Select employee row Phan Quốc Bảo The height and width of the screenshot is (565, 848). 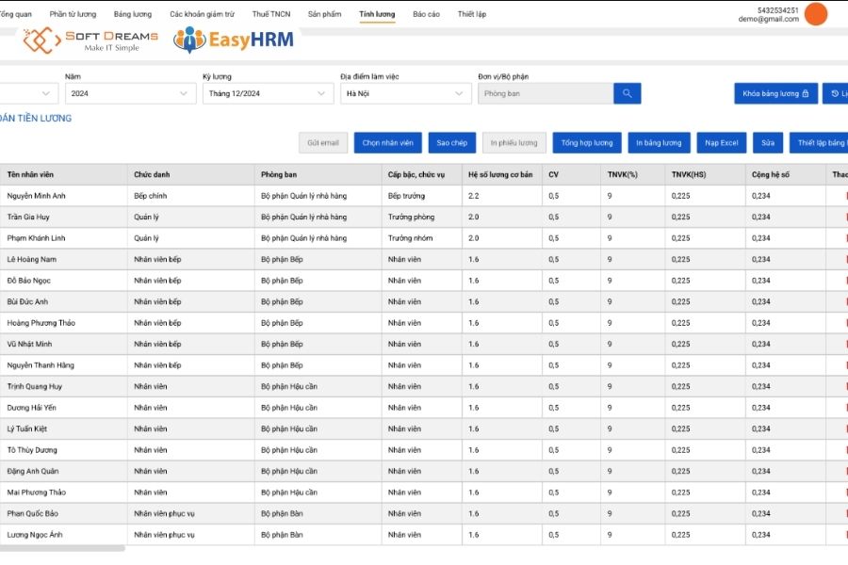[x=424, y=513]
